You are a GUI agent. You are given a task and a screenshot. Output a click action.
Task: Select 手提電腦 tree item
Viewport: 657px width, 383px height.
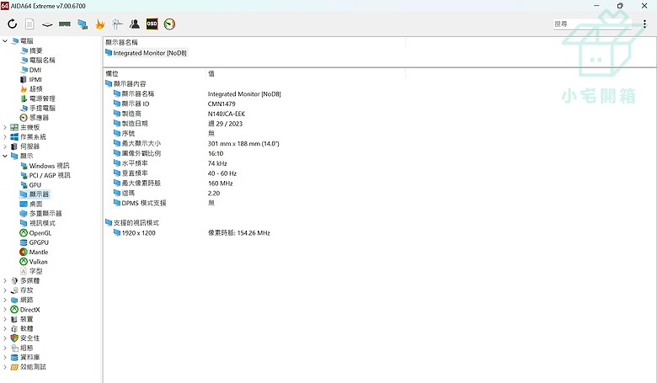(37, 108)
